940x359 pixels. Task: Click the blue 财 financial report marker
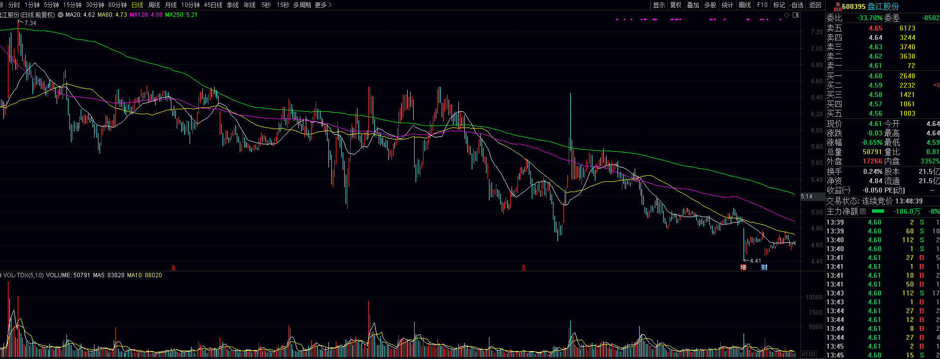764,267
